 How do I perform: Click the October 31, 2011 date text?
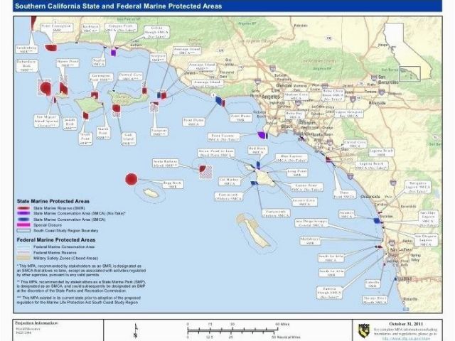[406, 324]
